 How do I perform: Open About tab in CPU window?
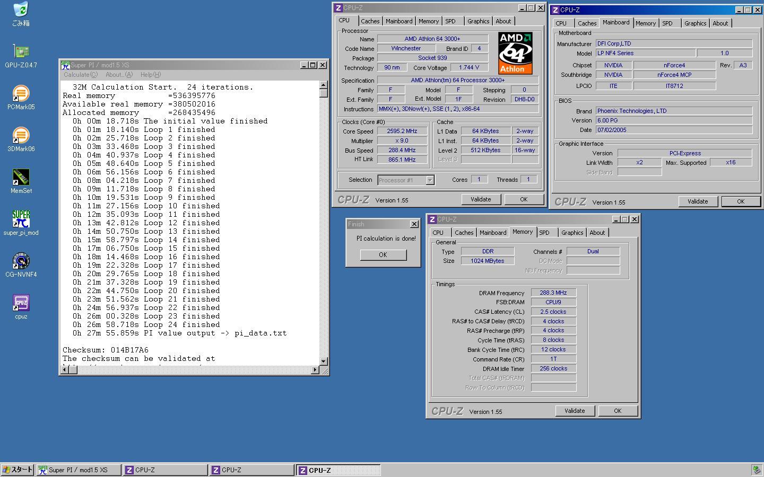(x=503, y=21)
